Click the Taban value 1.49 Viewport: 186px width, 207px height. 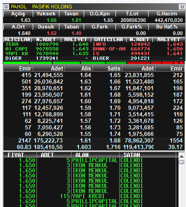tap(77, 33)
